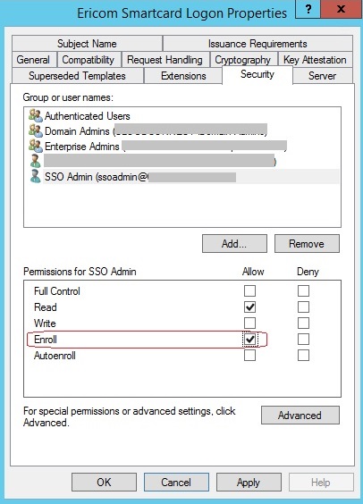Toggle the Read Allow checkbox
This screenshot has width=363, height=504.
coord(249,307)
